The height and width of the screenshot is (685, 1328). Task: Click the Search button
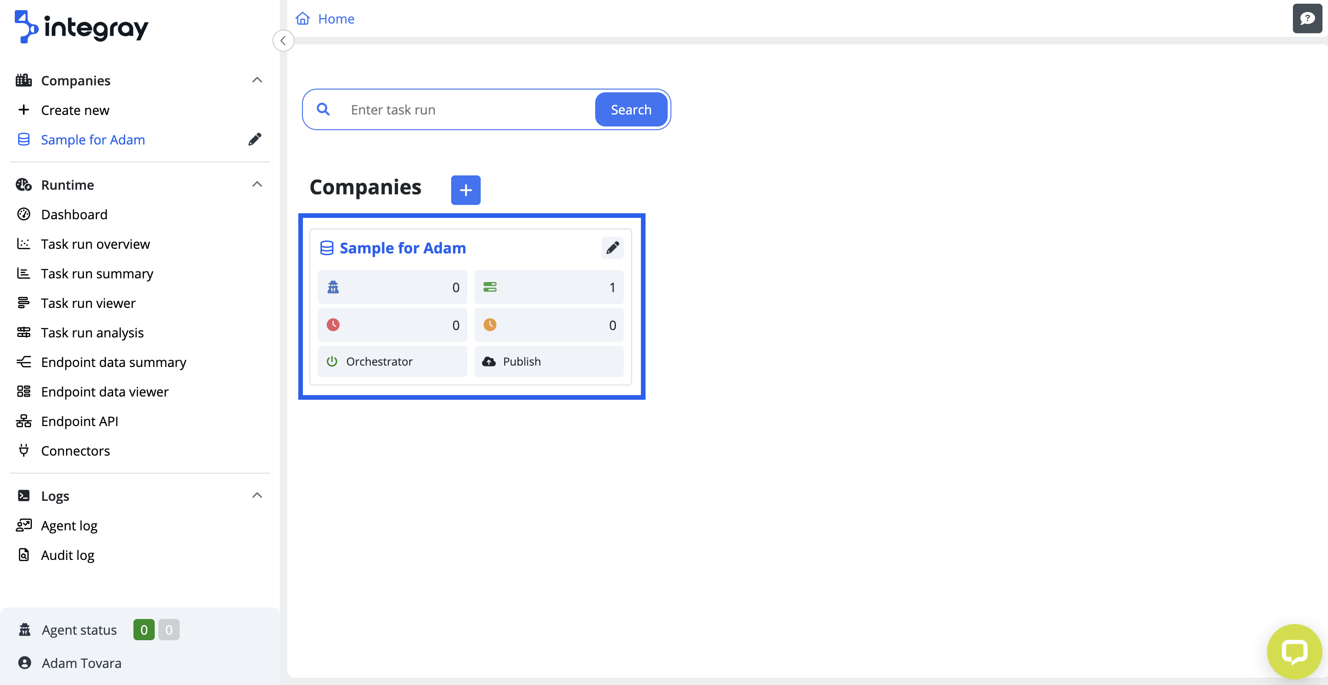(x=630, y=110)
